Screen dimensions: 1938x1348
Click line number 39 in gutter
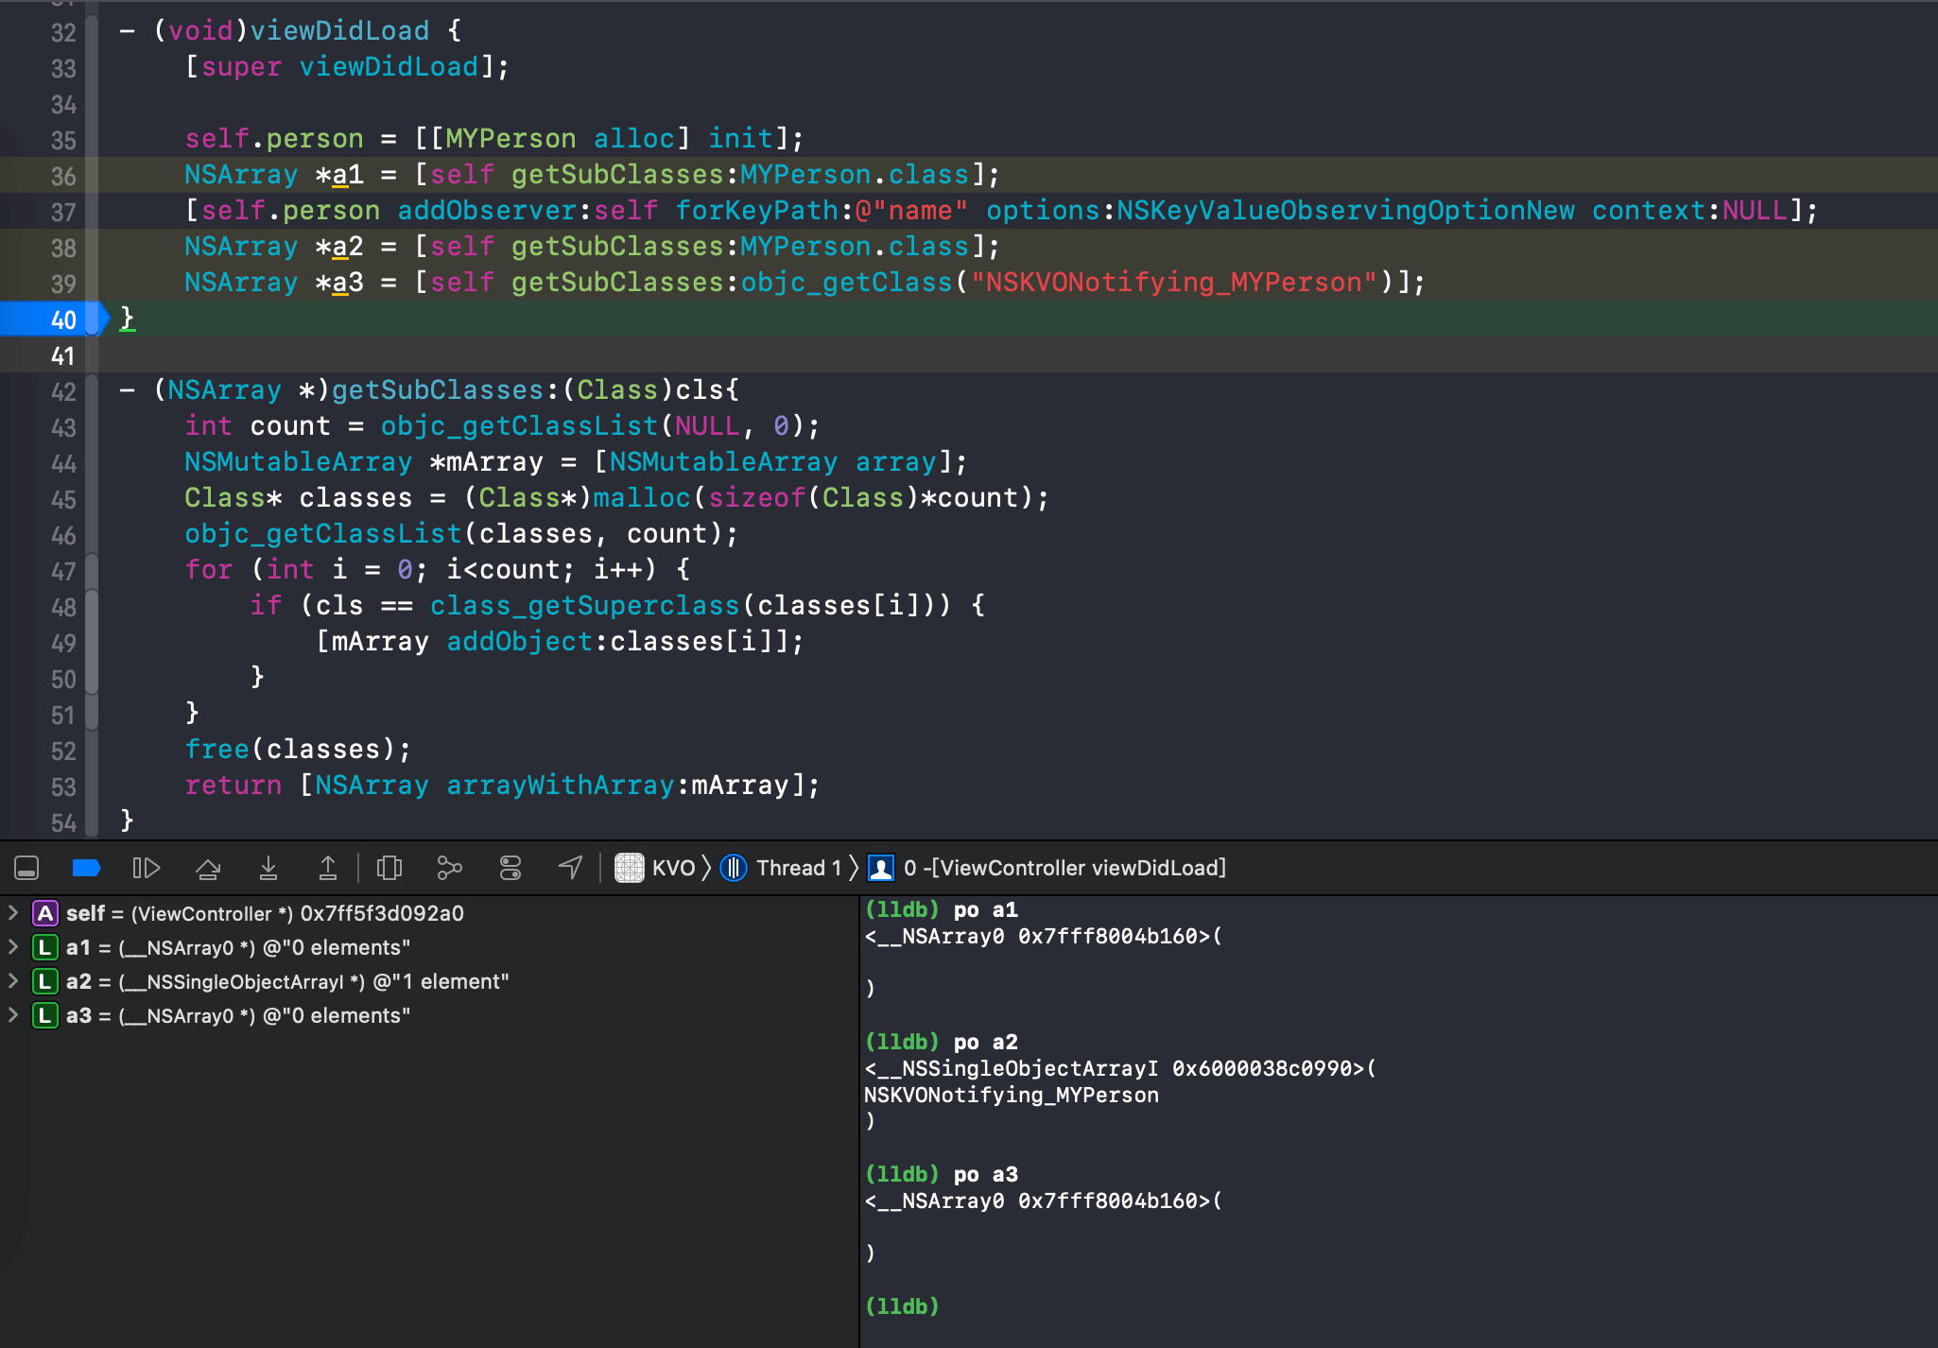pyautogui.click(x=63, y=284)
